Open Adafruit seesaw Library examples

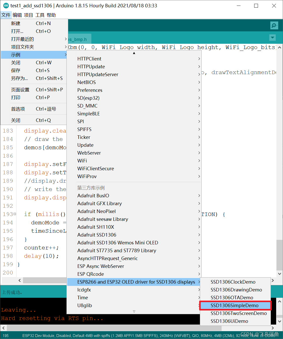click(134, 219)
